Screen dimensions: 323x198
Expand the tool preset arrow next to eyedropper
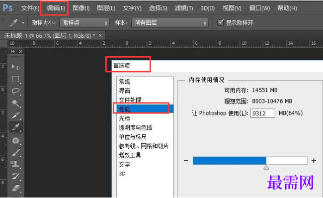point(23,23)
